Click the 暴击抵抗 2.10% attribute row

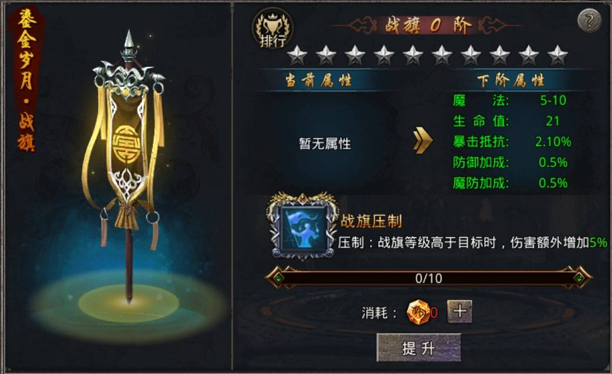tap(512, 141)
